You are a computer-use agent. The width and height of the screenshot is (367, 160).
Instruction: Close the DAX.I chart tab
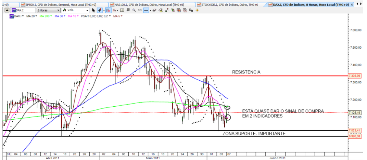pos(352,4)
